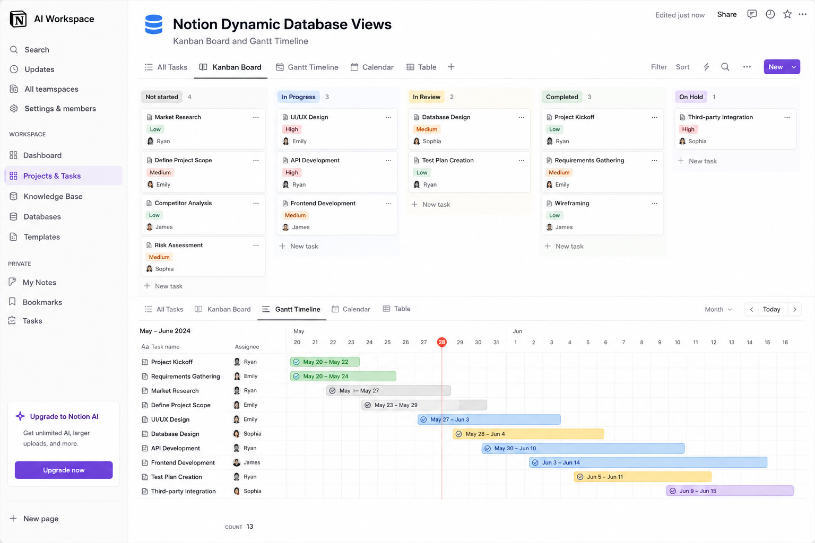Open the In Review group header

[x=427, y=97]
